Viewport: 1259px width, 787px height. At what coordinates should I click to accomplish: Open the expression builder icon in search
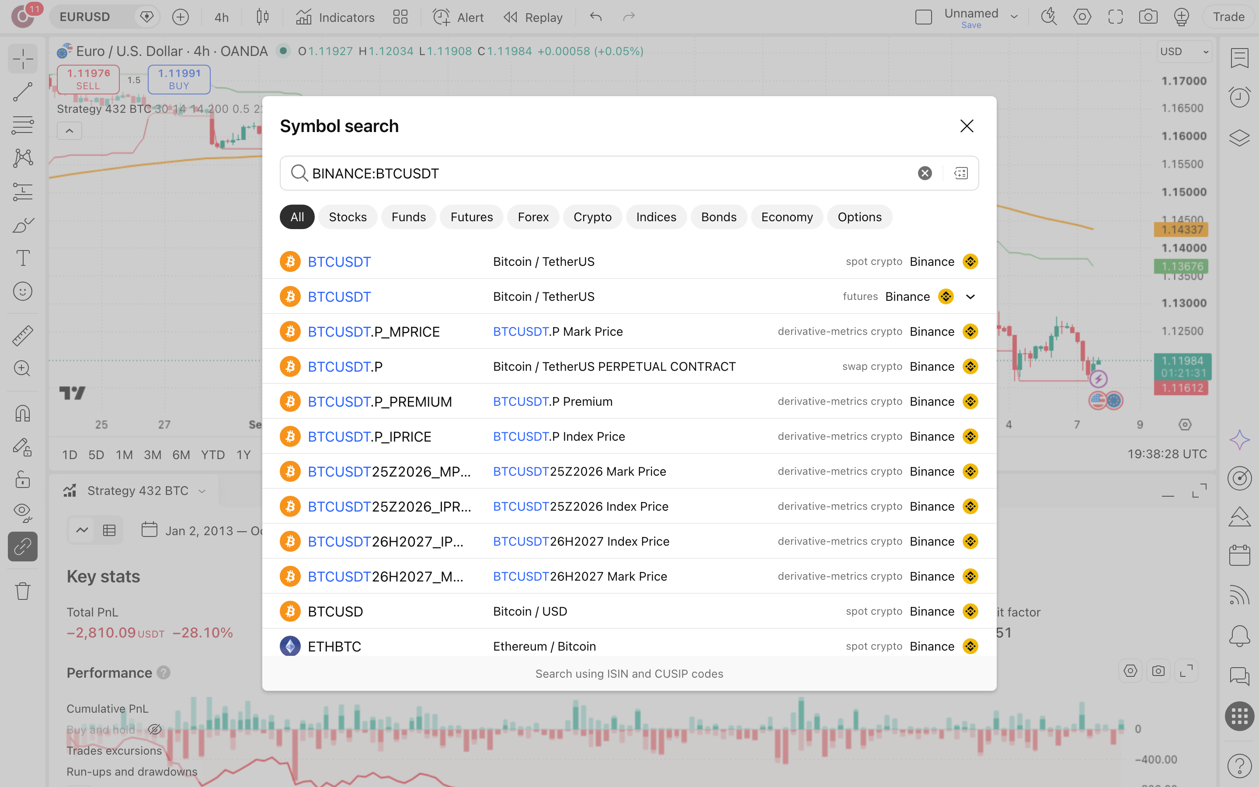point(961,173)
